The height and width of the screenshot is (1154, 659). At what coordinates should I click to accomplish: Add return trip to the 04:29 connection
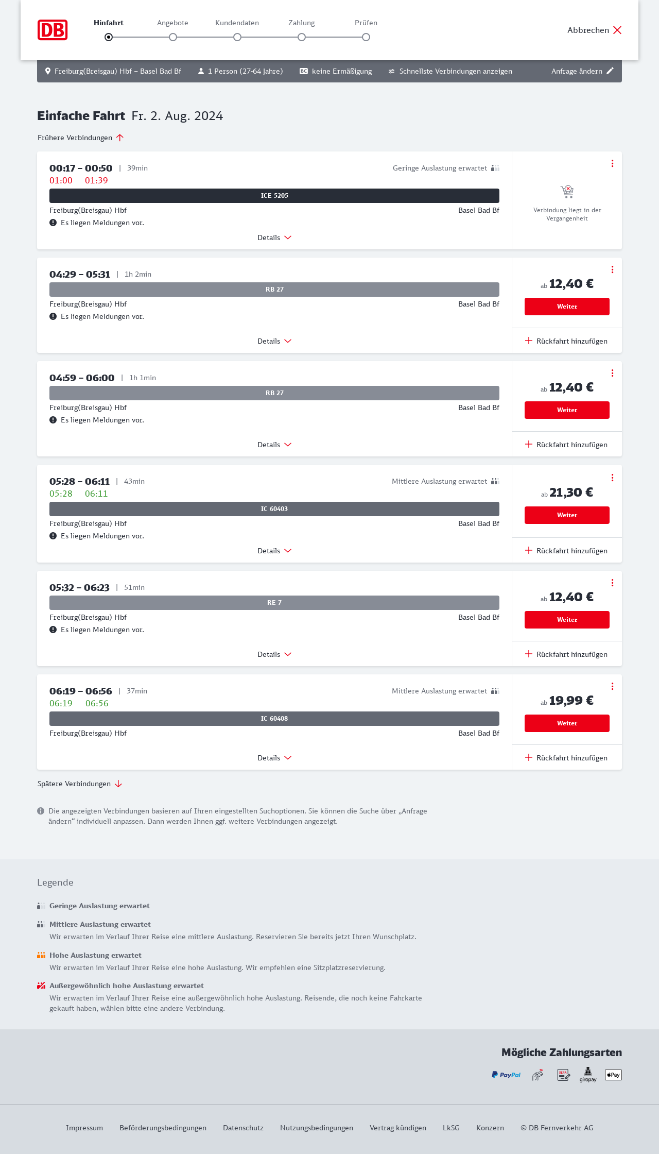pos(566,341)
